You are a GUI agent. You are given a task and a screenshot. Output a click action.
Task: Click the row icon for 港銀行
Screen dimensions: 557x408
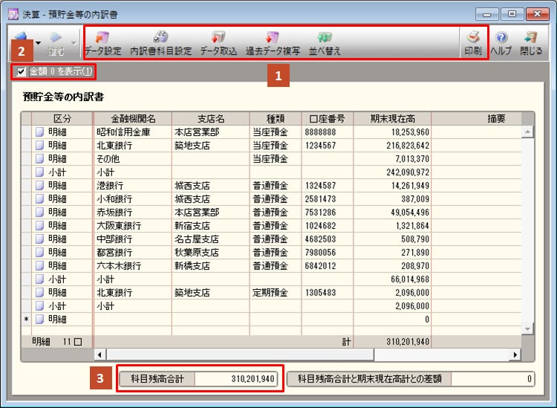[x=40, y=186]
